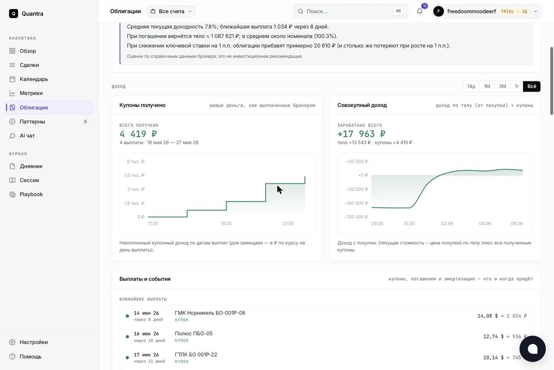Viewport: 554px width, 370px height.
Task: Open Паттерны target icon
Action: [x=12, y=121]
